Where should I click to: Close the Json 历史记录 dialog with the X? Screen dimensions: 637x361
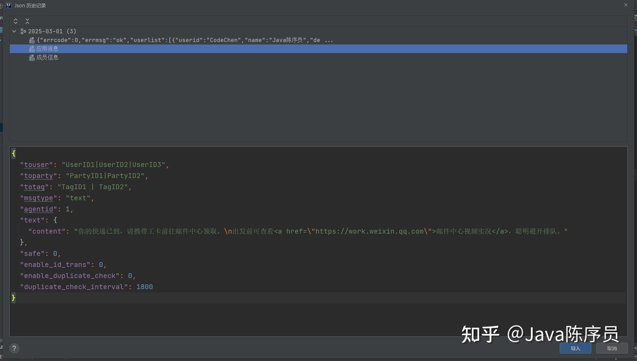(x=626, y=5)
